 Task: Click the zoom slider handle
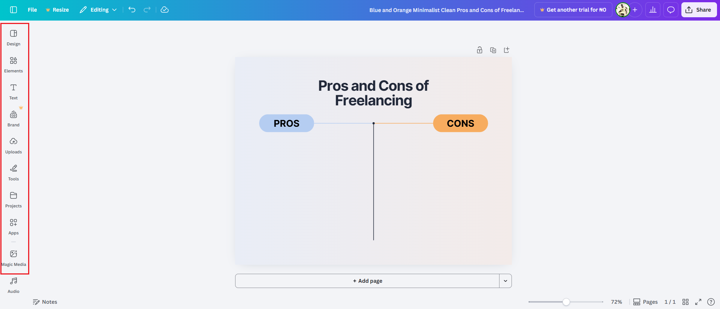pyautogui.click(x=566, y=302)
